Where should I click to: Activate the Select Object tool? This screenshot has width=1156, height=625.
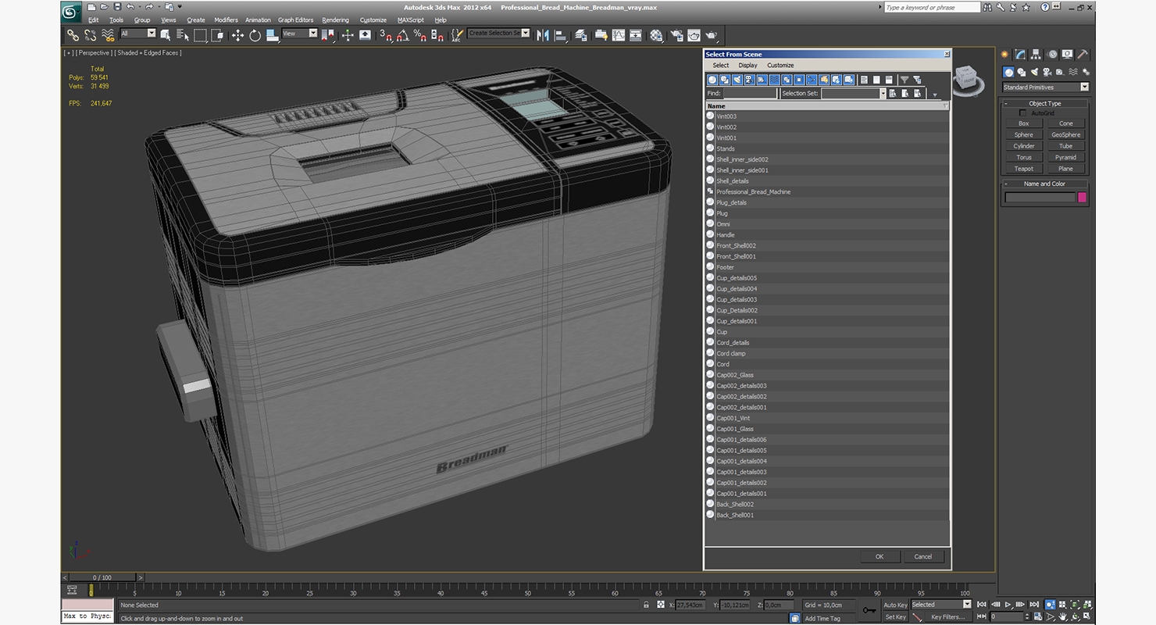[166, 35]
